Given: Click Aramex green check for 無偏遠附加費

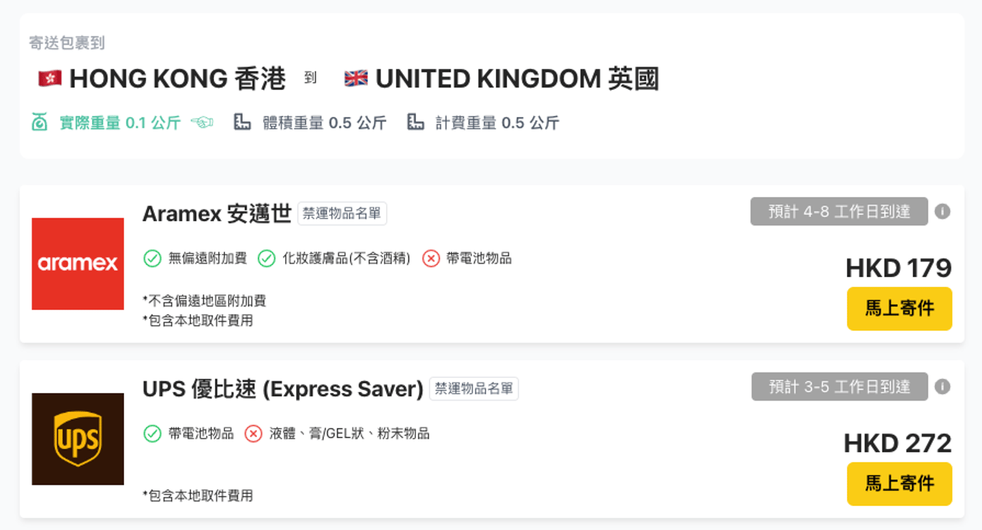Looking at the screenshot, I should coord(152,259).
